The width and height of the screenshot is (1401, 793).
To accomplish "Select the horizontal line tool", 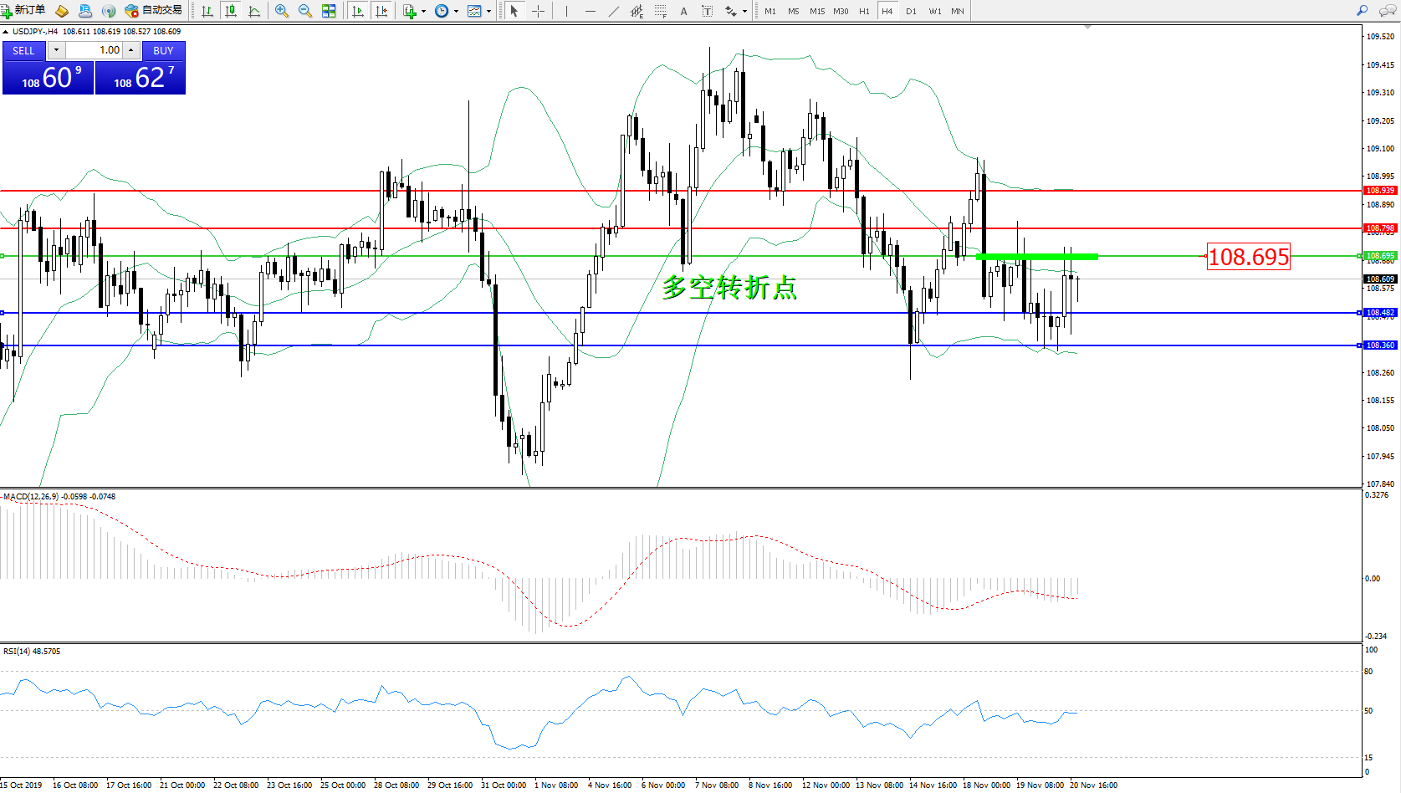I will point(591,11).
